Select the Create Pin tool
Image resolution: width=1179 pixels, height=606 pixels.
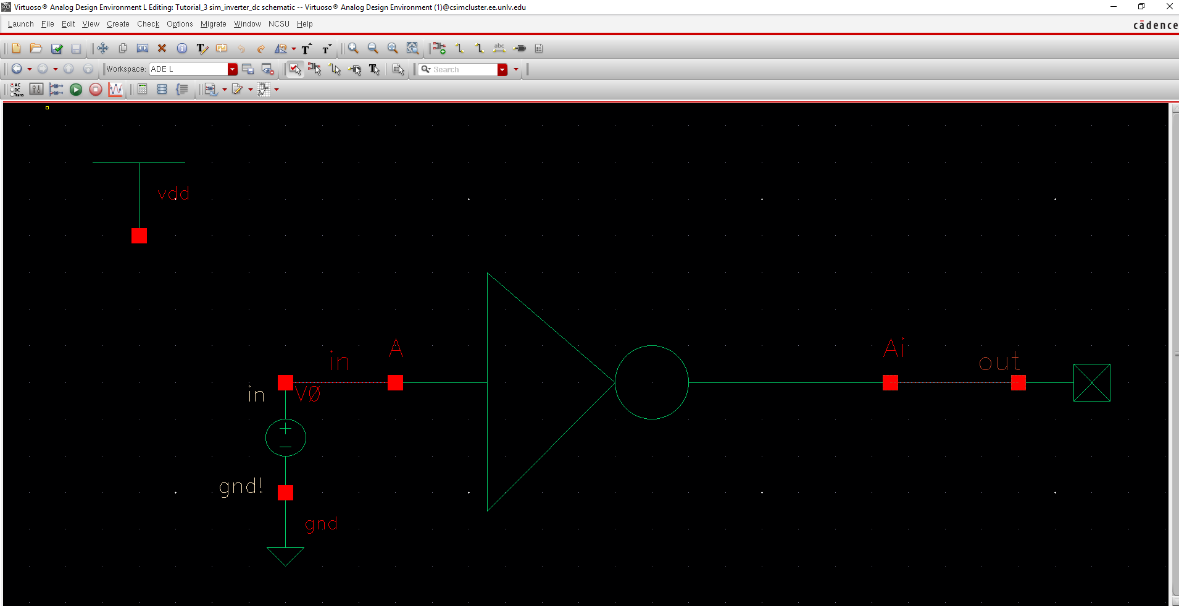coord(520,48)
